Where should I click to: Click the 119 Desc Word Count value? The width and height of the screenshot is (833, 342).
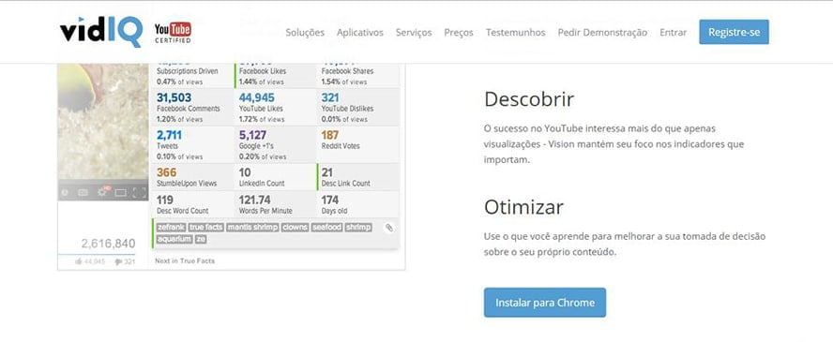click(x=165, y=201)
